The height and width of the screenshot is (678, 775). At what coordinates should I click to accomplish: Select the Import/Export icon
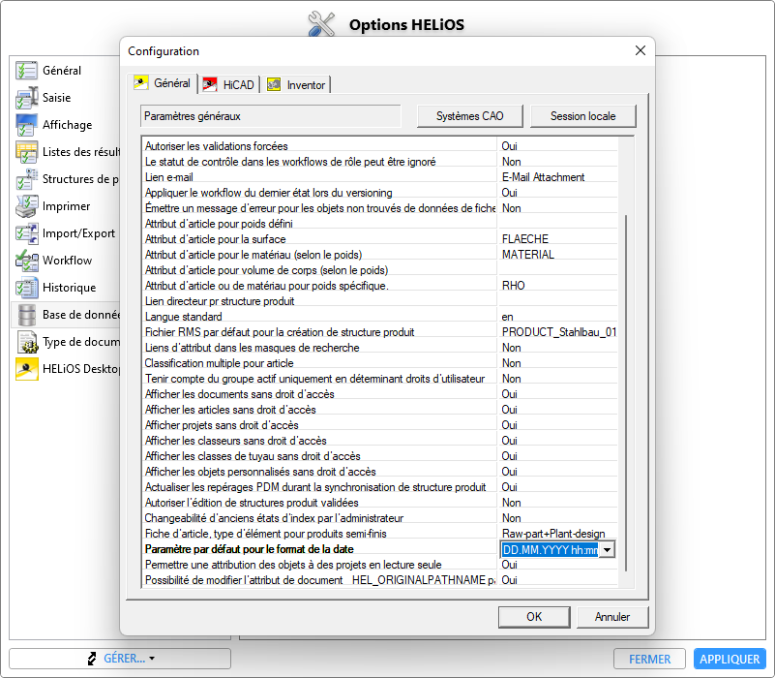point(26,233)
